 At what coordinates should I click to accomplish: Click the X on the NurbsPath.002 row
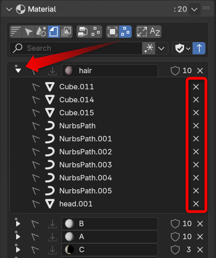click(196, 152)
